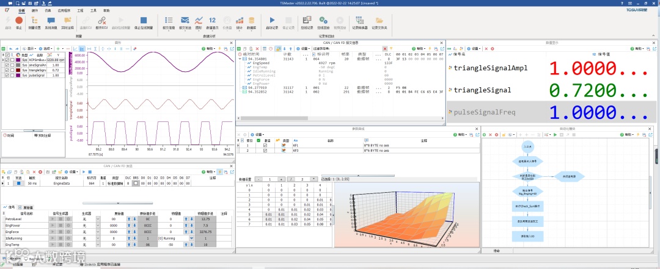Viewport: 660px width, 269px height.
Task: Click the blue Stop Online Measurement icon
Action: tap(144, 21)
